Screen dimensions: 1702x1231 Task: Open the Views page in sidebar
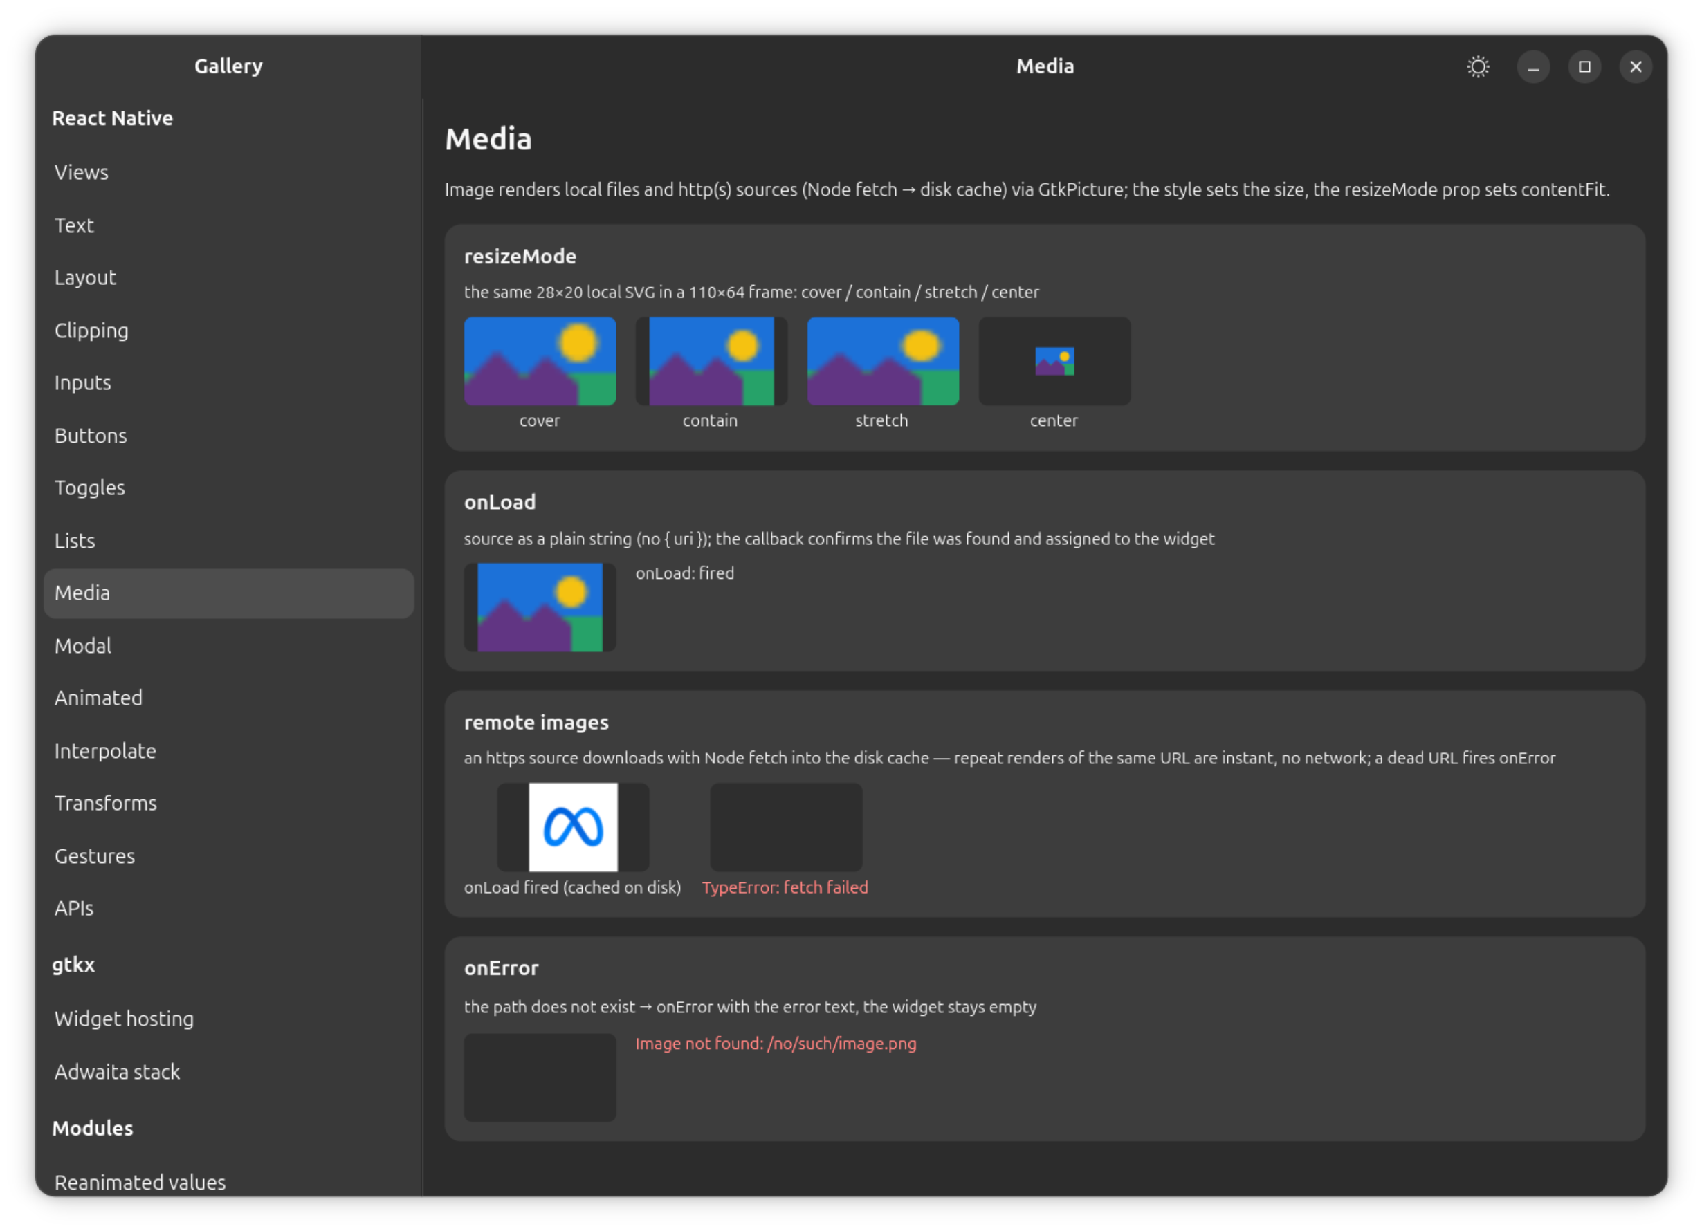229,172
